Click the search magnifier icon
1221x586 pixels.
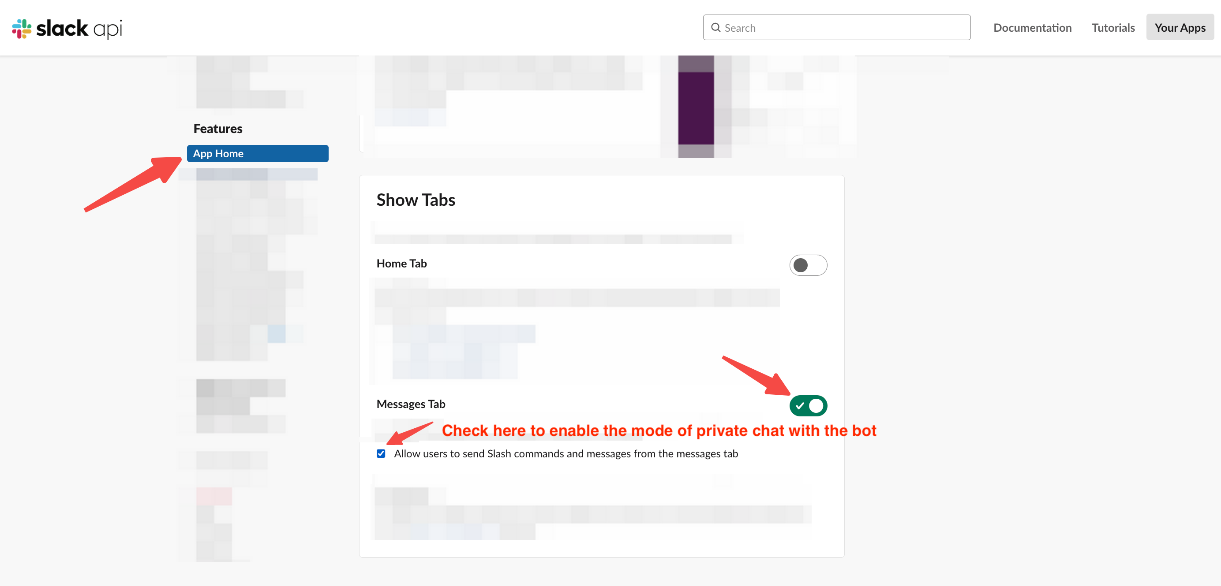(716, 27)
